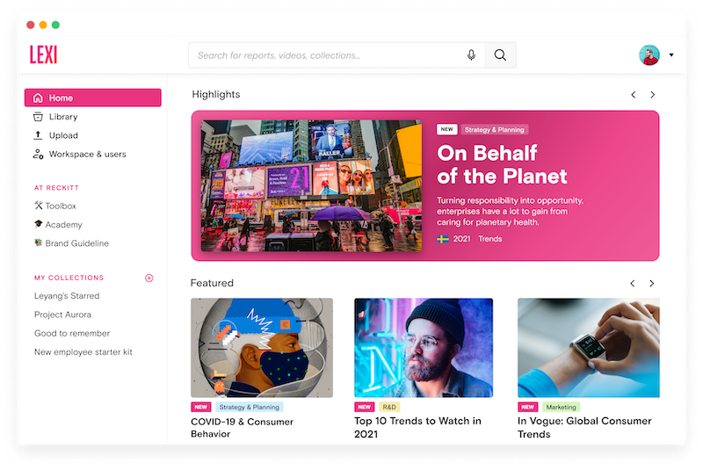This screenshot has height=470, width=703.
Task: Click the Brand Guideline books icon
Action: click(39, 242)
